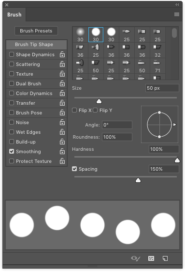Select the highlighted hard round 30 tip
Viewport: 185px width, 272px height.
[96, 35]
